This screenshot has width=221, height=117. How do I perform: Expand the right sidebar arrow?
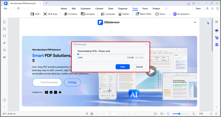[x=217, y=107]
